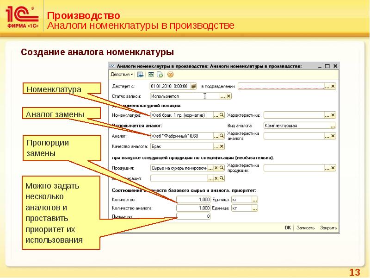Open the Действия menu

pos(122,74)
